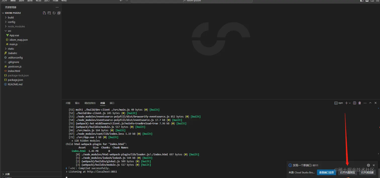Expand the node_modules folder
This screenshot has width=380, height=178.
click(31, 26)
